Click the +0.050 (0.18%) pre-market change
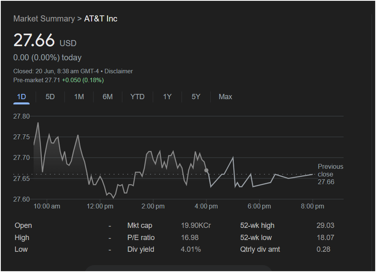Screen dimensions: 376x272 coord(83,80)
